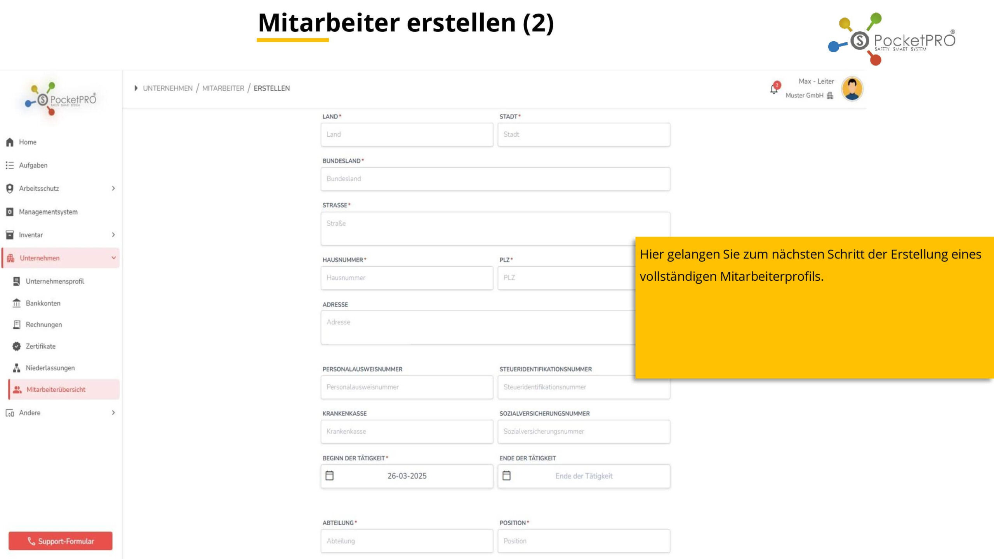Click calendar icon for Ende der Tätigkeit
The width and height of the screenshot is (994, 559).
(x=507, y=476)
